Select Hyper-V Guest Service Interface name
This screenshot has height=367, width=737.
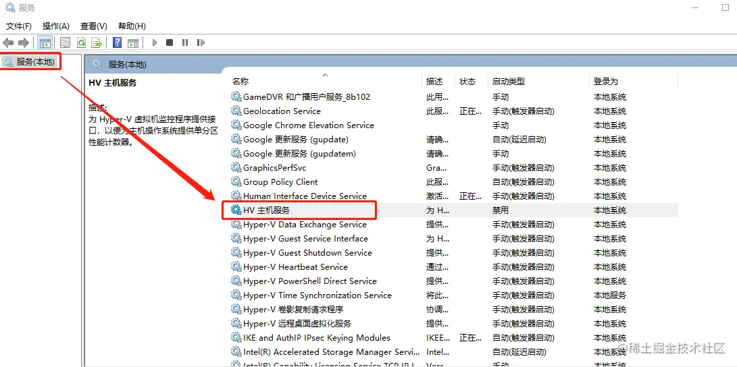tap(305, 238)
